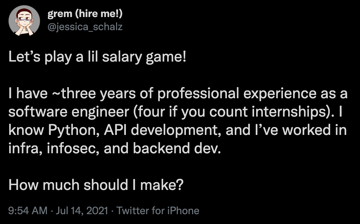The height and width of the screenshot is (224, 360).
Task: Click the @jessica_schalz handle
Action: click(85, 27)
